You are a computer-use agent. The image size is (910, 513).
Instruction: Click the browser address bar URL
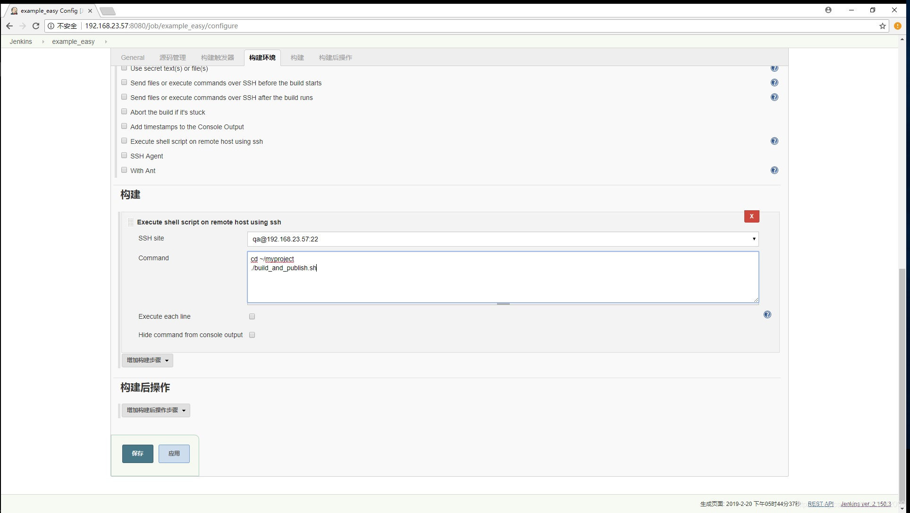point(161,26)
